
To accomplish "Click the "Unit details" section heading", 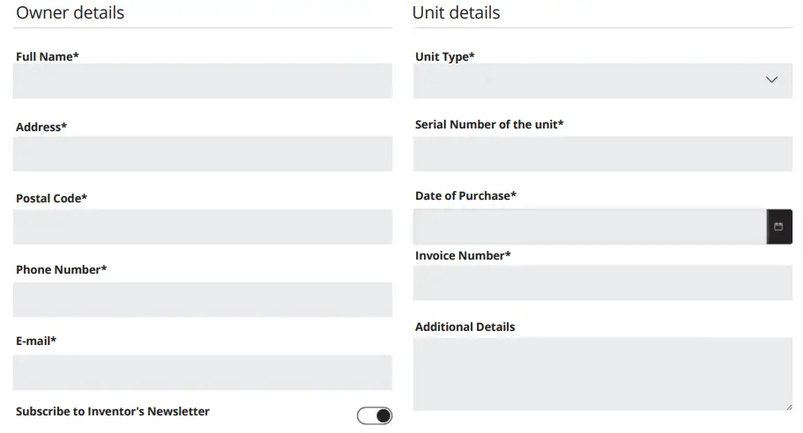I will (x=456, y=12).
